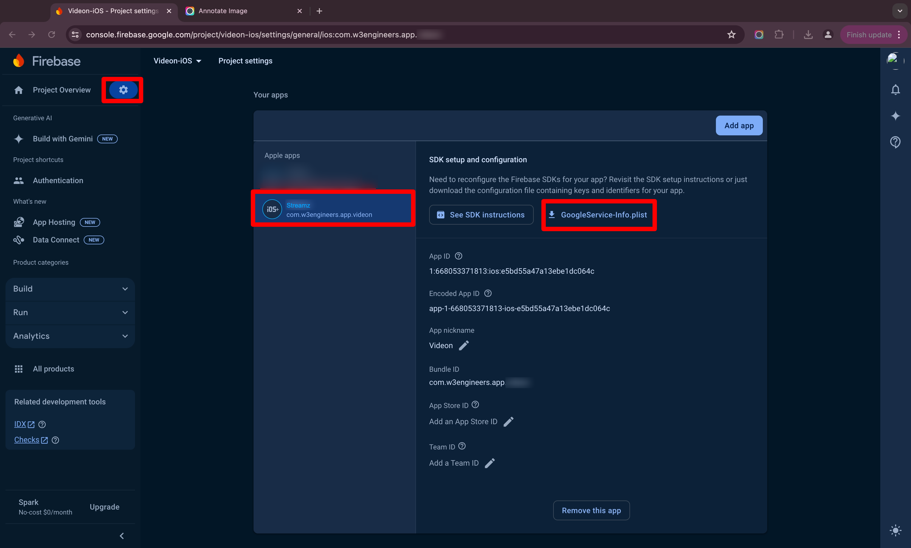Open App Hosting page
911x548 pixels.
(x=57, y=222)
